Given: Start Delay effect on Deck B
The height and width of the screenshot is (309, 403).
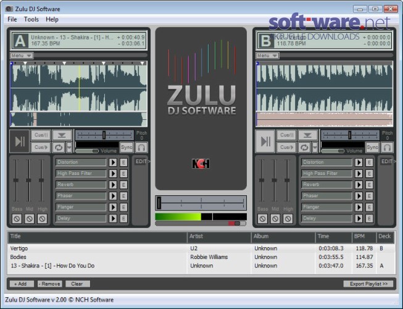Looking at the screenshot, I should pyautogui.click(x=359, y=218).
